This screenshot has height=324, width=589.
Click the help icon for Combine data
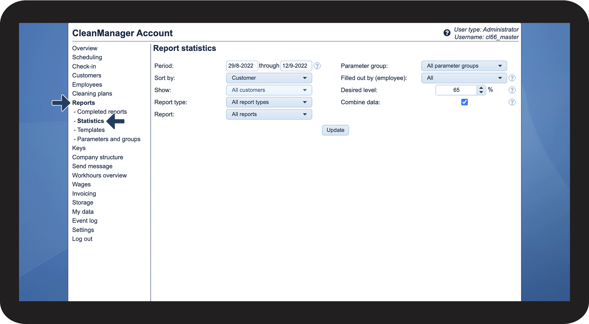pyautogui.click(x=512, y=102)
